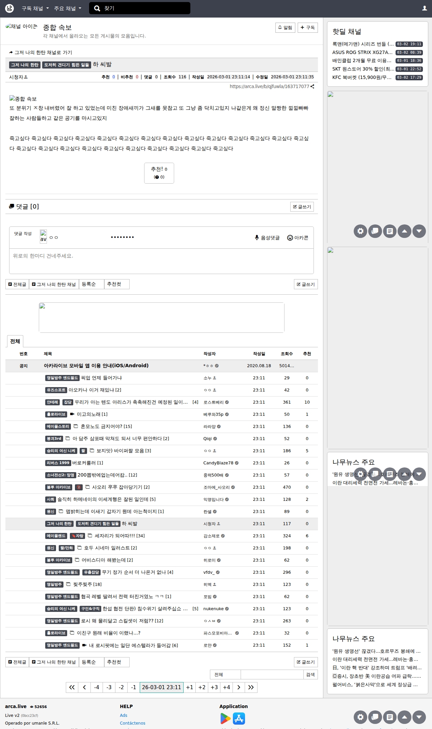The image size is (432, 729).
Task: Jump to first page with double-left arrow
Action: (72, 687)
